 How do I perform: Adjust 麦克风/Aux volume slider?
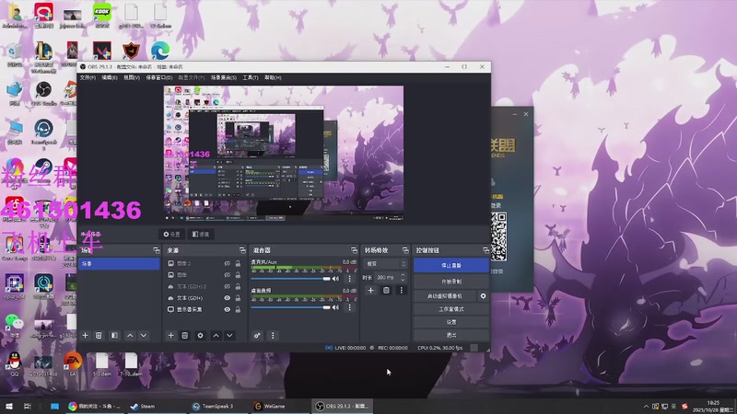coord(290,279)
